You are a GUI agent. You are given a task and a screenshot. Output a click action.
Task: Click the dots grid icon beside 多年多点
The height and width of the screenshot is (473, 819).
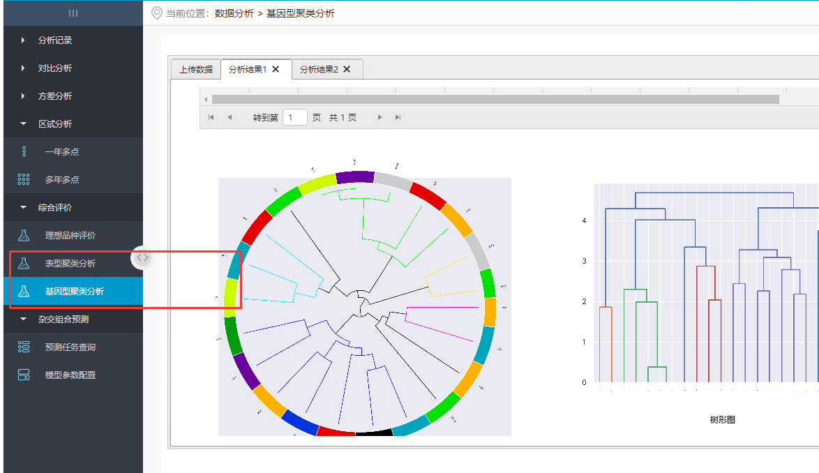pos(24,180)
